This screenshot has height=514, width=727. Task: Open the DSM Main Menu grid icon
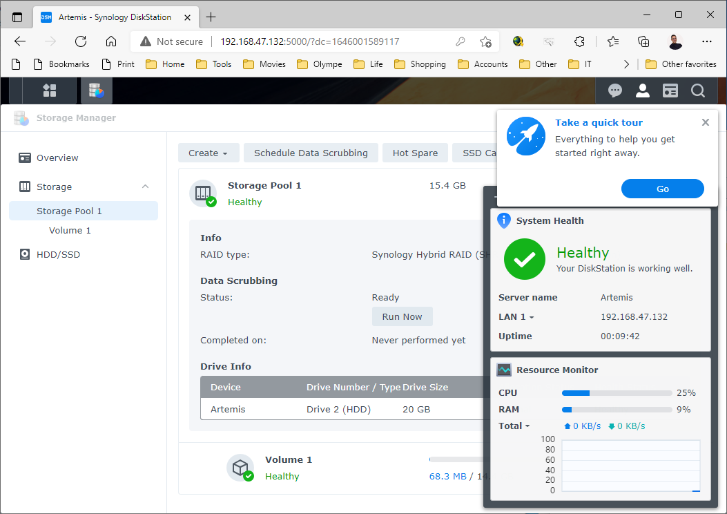tap(49, 91)
